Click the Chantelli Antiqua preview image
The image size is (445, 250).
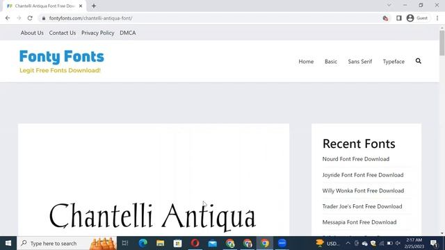click(154, 180)
